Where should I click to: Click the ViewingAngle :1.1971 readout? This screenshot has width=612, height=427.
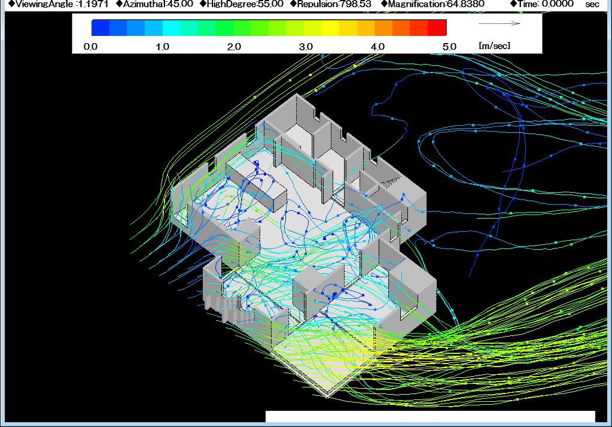[59, 4]
